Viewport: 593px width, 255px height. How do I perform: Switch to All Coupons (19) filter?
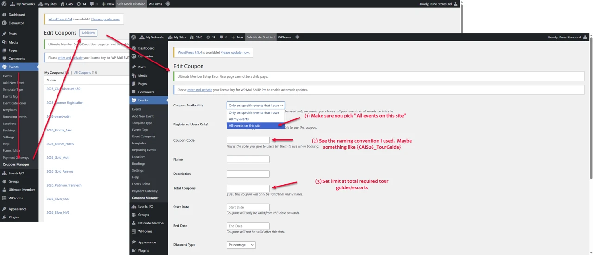point(85,73)
